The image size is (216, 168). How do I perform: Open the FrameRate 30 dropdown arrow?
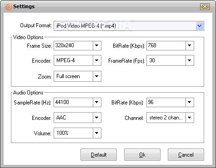[x=190, y=60]
